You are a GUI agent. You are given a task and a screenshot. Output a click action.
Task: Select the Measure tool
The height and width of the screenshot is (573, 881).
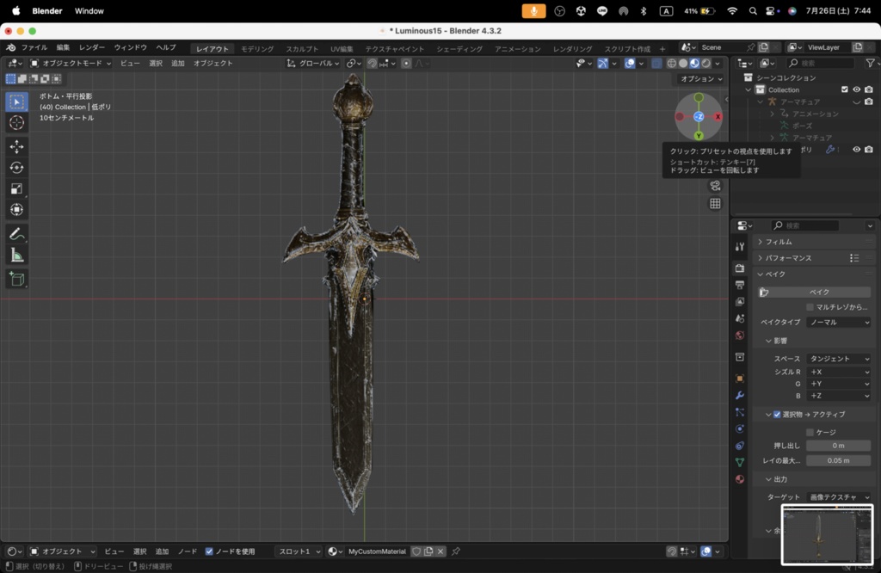click(x=16, y=254)
